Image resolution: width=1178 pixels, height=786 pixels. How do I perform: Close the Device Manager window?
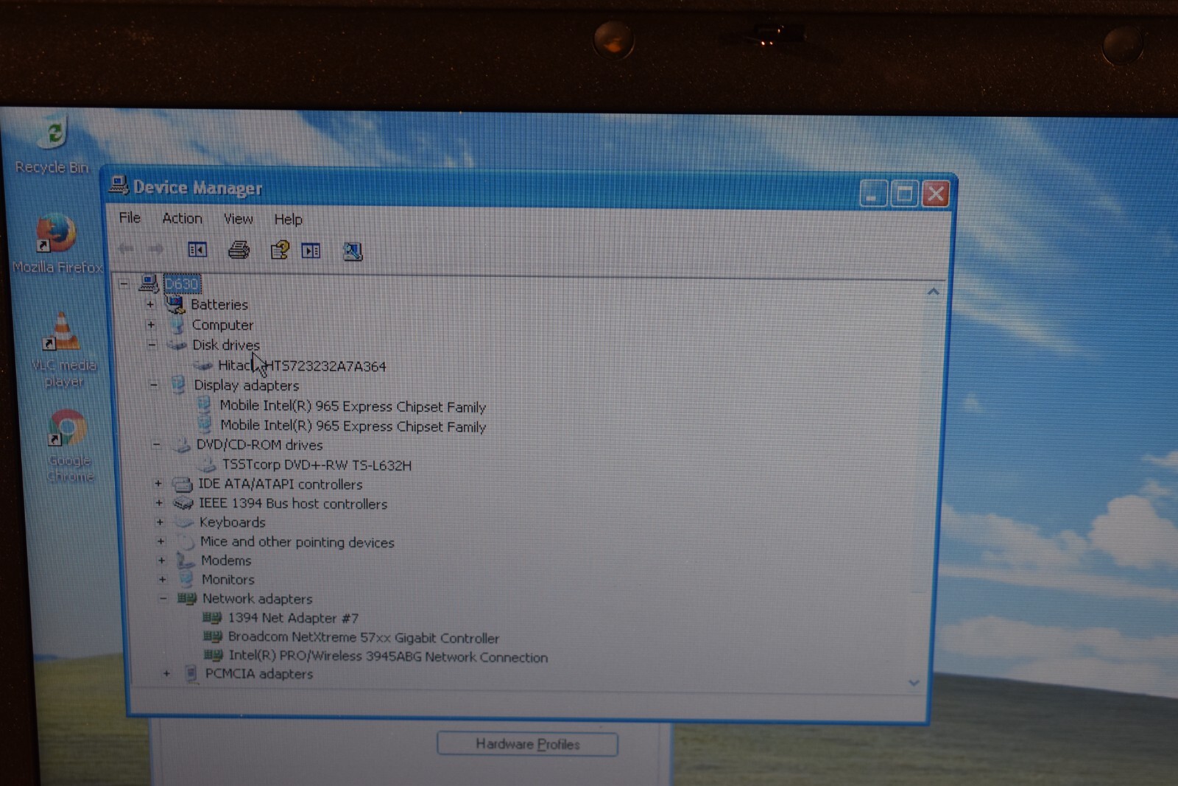(936, 194)
